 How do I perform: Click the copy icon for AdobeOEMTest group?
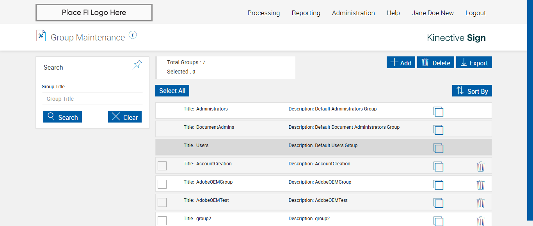(x=438, y=203)
